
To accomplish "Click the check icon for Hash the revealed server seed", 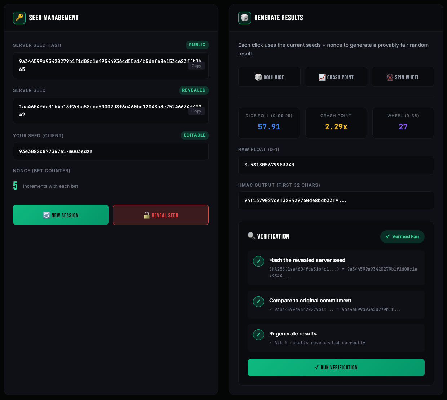I will click(x=258, y=261).
